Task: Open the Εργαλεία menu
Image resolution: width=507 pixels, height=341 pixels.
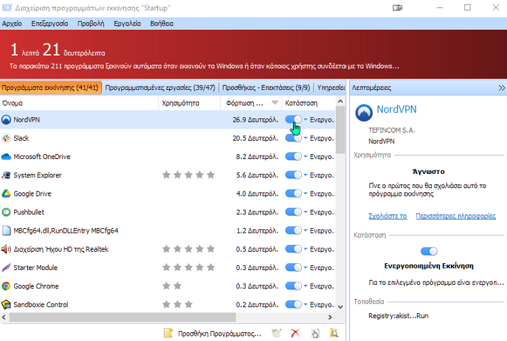Action: (x=127, y=24)
